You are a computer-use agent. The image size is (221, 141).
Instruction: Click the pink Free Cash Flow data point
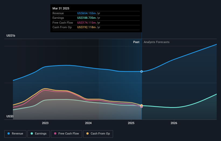tap(142, 107)
